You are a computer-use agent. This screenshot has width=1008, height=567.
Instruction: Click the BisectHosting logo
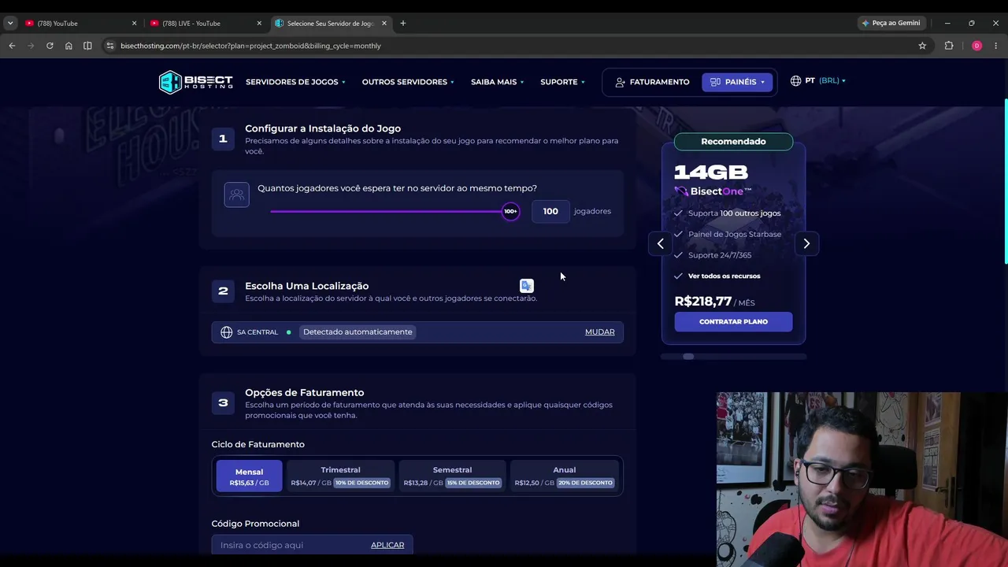pyautogui.click(x=196, y=82)
